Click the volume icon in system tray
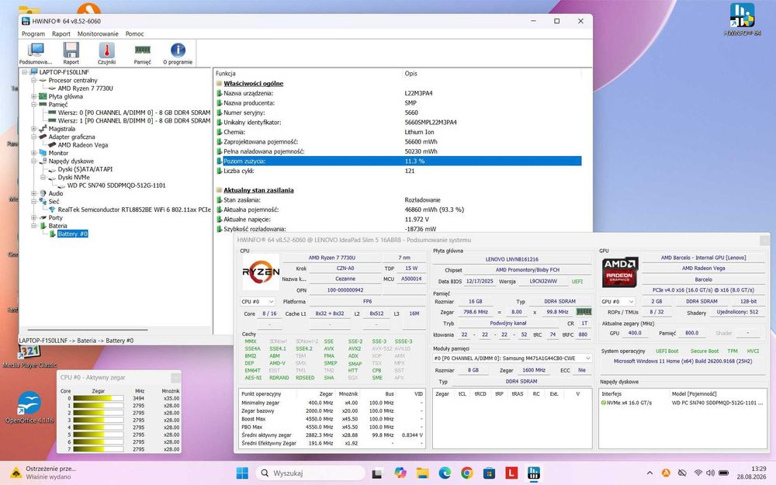Screen dimensions: 776x485 pyautogui.click(x=710, y=473)
